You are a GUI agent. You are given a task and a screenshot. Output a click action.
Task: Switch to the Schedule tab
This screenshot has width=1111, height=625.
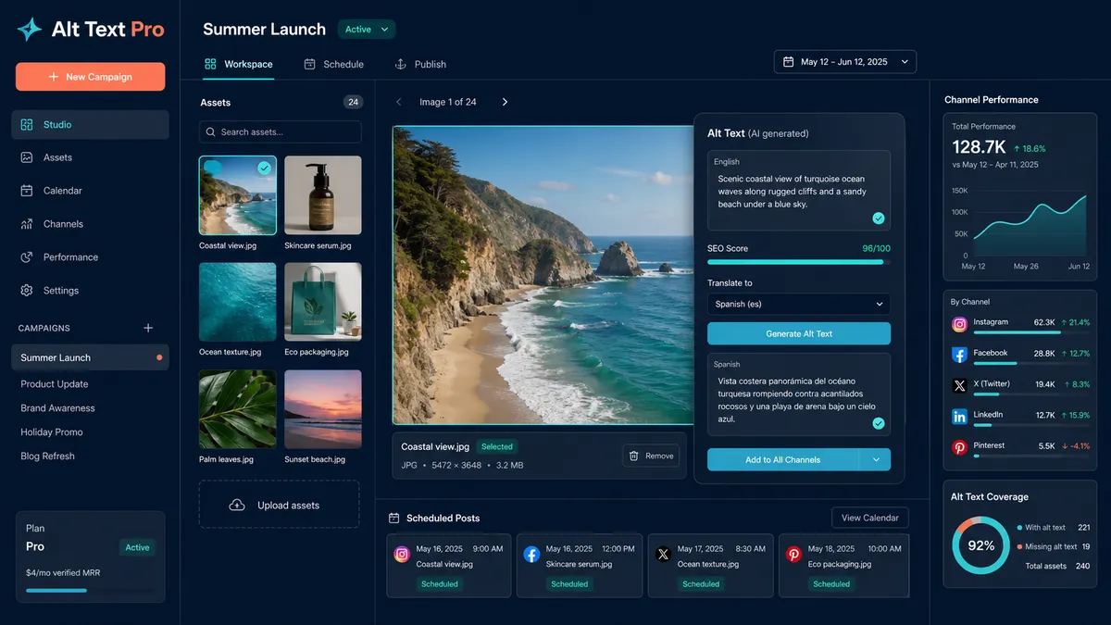333,64
